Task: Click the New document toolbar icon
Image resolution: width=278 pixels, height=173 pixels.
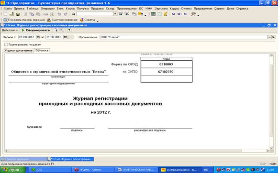Action: click(x=5, y=14)
